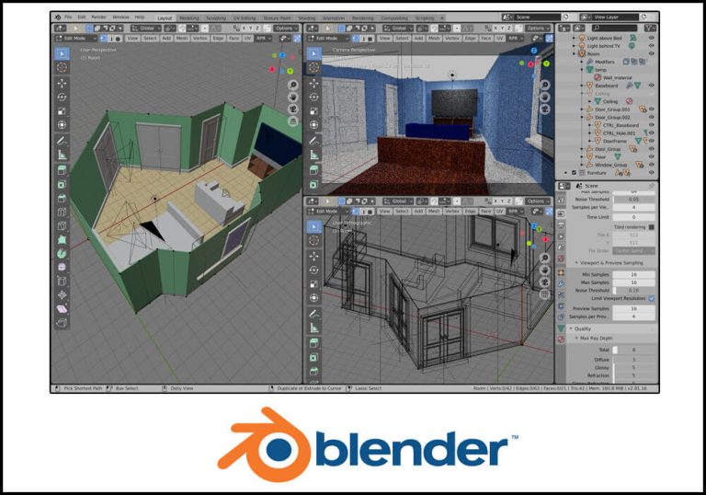Click the Max Ray Depth Total slider
This screenshot has height=495, width=706.
click(634, 350)
